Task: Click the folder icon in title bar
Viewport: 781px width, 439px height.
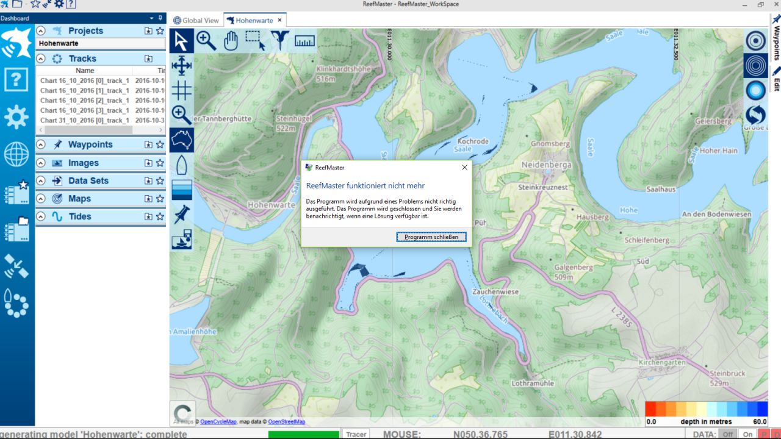Action: pyautogui.click(x=17, y=4)
